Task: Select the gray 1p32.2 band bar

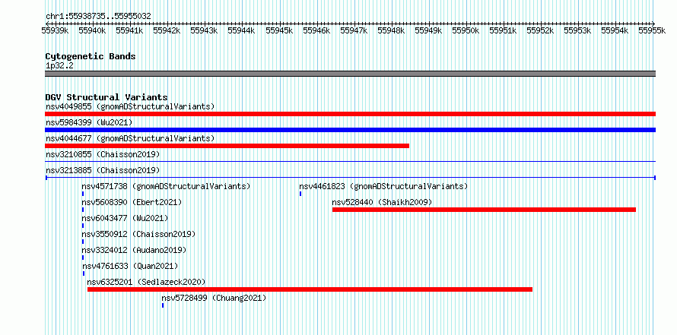Action: pos(350,74)
